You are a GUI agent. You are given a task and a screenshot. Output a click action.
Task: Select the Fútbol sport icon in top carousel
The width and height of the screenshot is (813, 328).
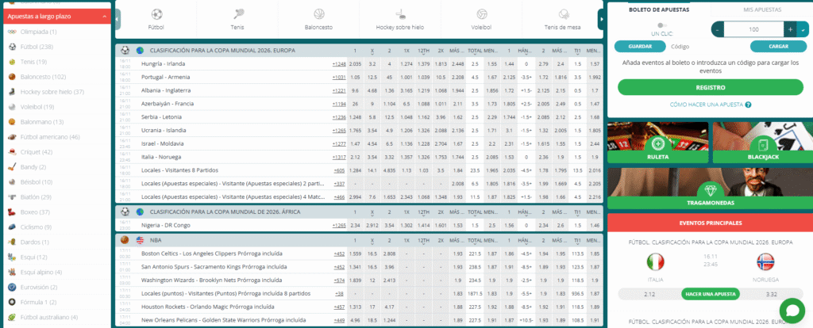pos(156,14)
